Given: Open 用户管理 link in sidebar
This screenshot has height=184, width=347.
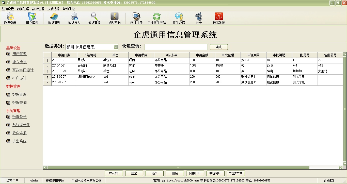Looking at the screenshot, I should coord(19,54).
